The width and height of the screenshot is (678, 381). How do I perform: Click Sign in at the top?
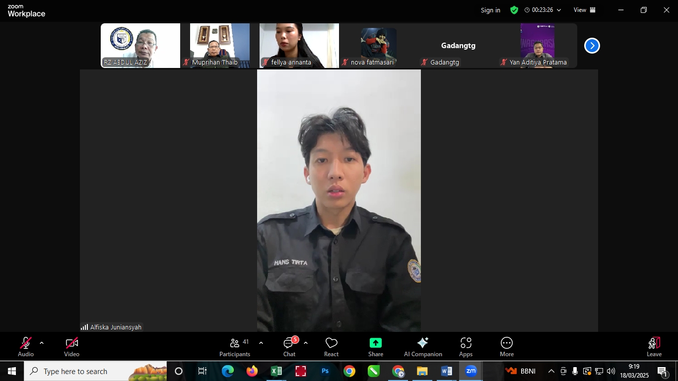[x=490, y=10]
